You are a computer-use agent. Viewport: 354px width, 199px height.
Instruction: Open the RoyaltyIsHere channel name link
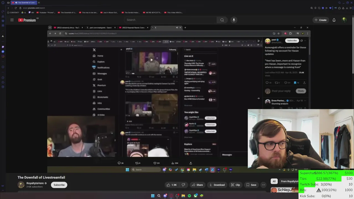pyautogui.click(x=35, y=183)
